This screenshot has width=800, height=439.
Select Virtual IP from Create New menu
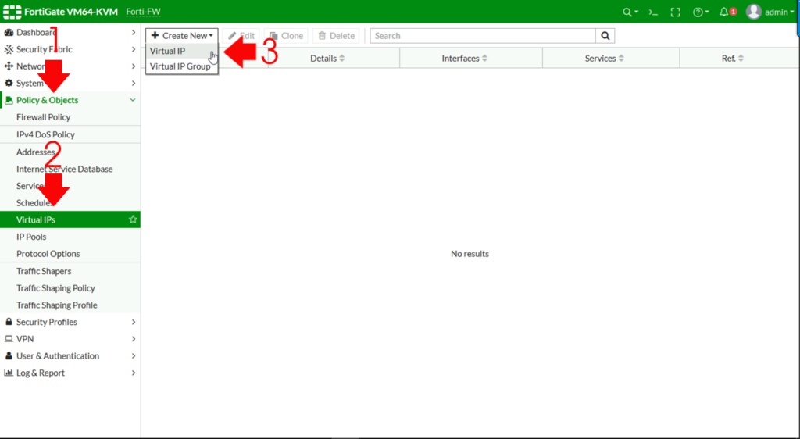click(168, 52)
